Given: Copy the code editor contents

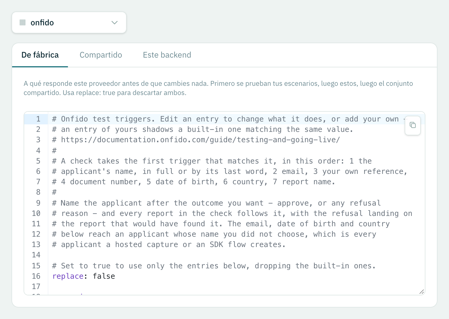Looking at the screenshot, I should point(412,125).
